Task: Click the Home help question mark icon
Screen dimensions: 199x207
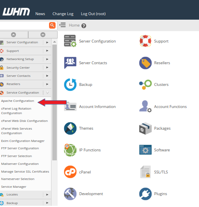Action: [x=84, y=26]
